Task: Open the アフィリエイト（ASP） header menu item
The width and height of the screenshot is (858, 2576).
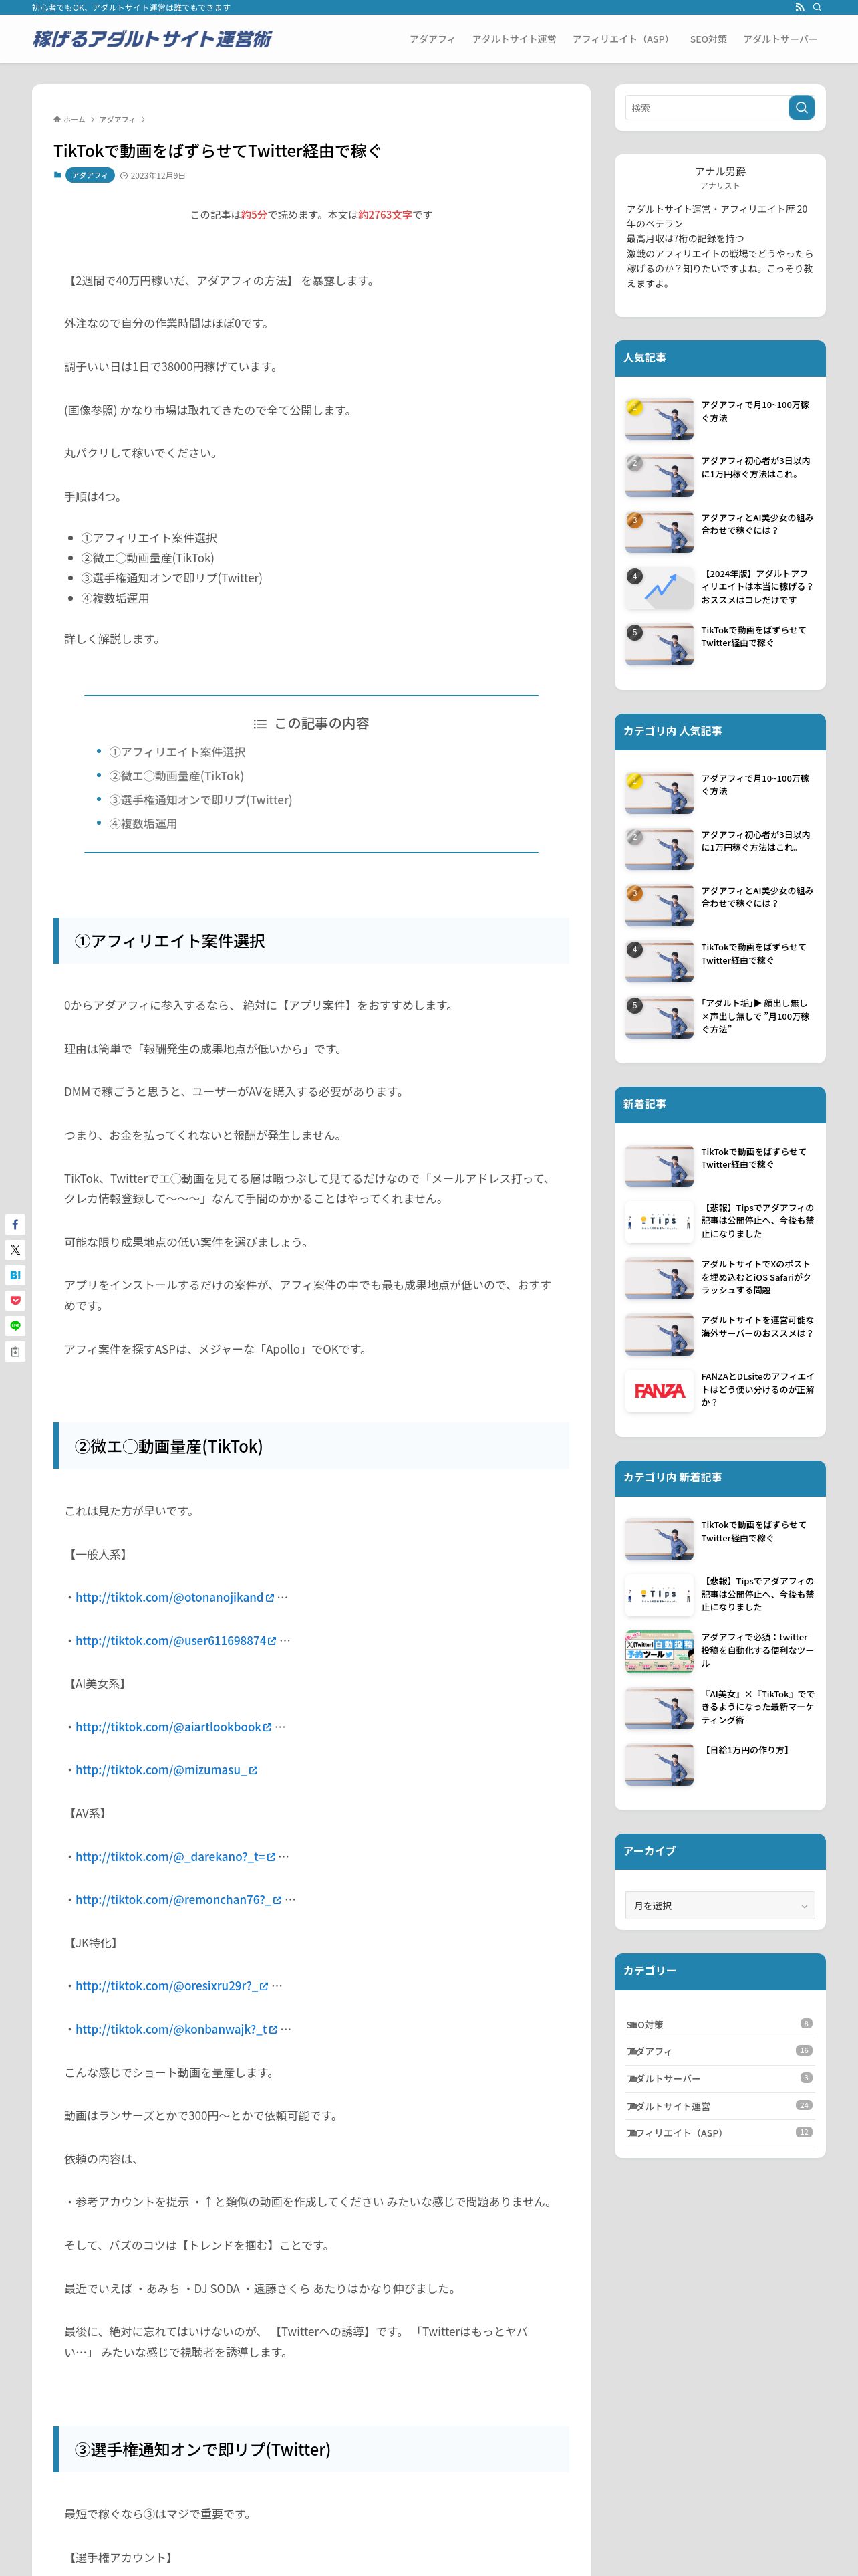Action: point(622,39)
